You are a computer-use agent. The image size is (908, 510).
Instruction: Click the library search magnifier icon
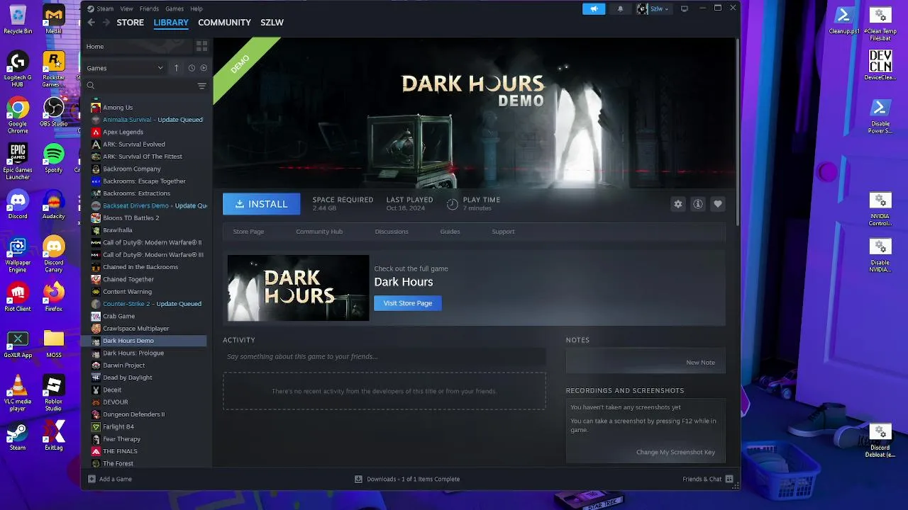(x=91, y=86)
